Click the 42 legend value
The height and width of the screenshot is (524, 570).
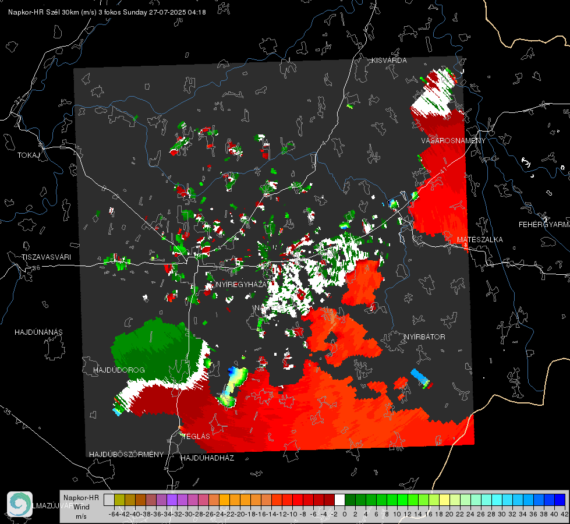pos(565,514)
